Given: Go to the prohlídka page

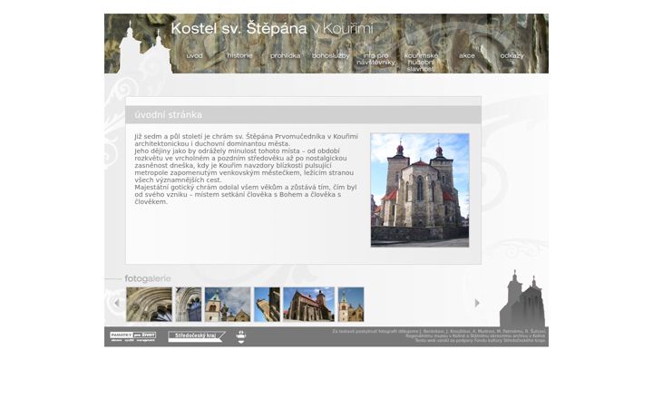Looking at the screenshot, I should coord(285,55).
